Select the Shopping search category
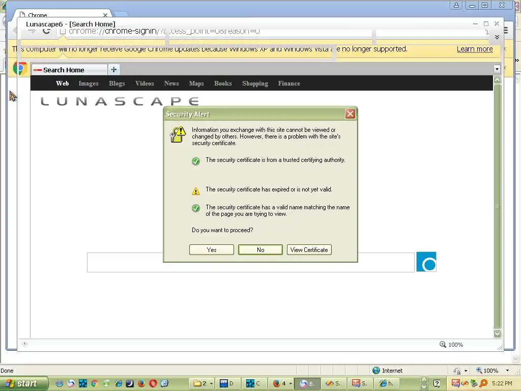The width and height of the screenshot is (521, 391). coord(255,83)
